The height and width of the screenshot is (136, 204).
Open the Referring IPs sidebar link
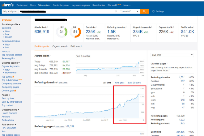[8, 58]
